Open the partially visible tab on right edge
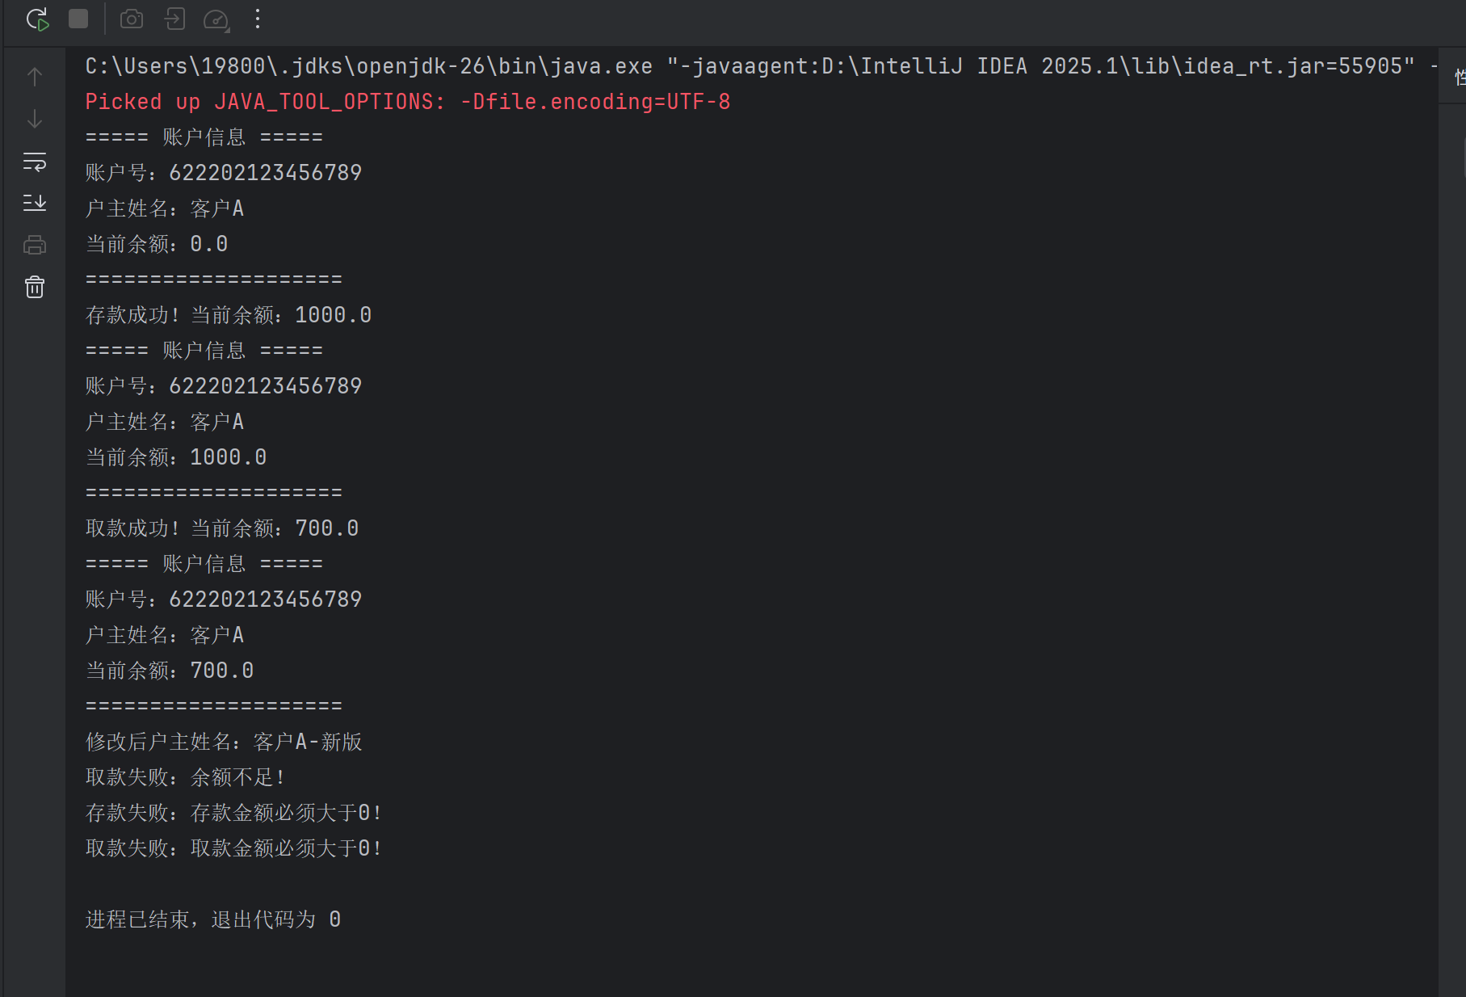Viewport: 1466px width, 997px height. click(1459, 78)
